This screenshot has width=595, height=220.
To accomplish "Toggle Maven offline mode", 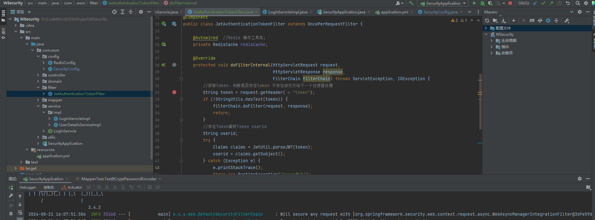I will [x=540, y=21].
